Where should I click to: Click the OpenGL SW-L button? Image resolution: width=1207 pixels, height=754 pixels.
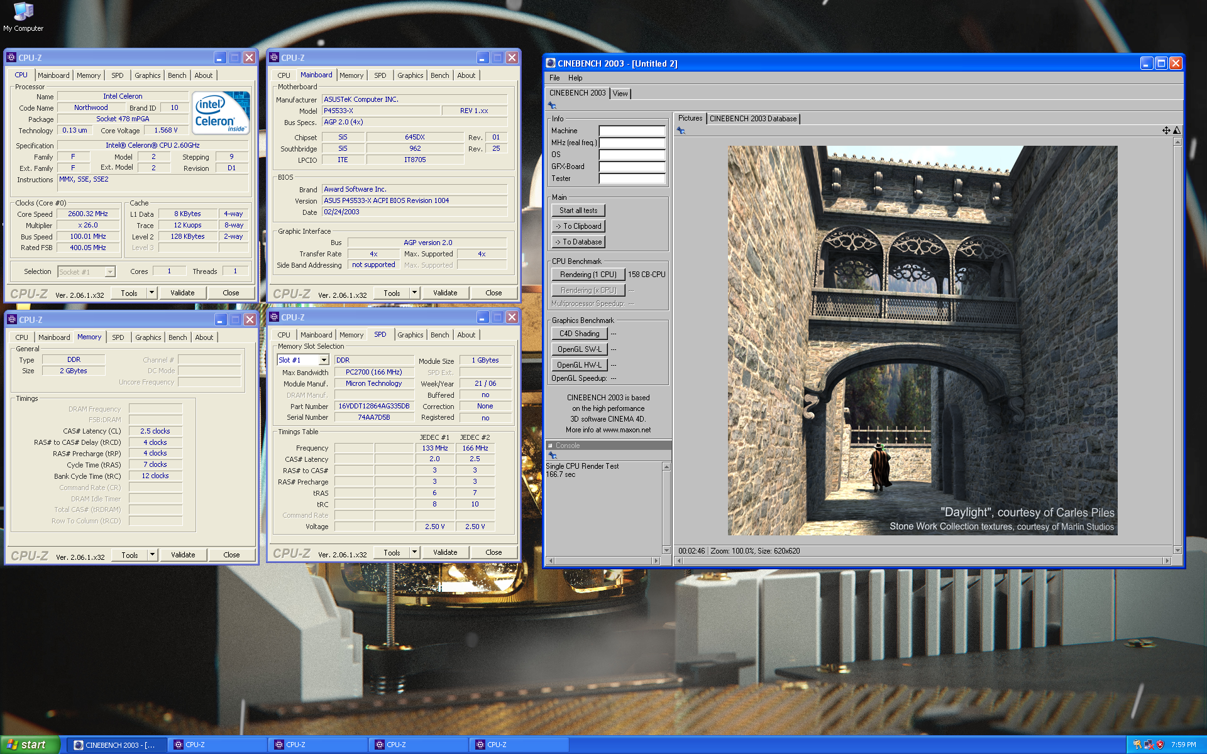coord(580,349)
